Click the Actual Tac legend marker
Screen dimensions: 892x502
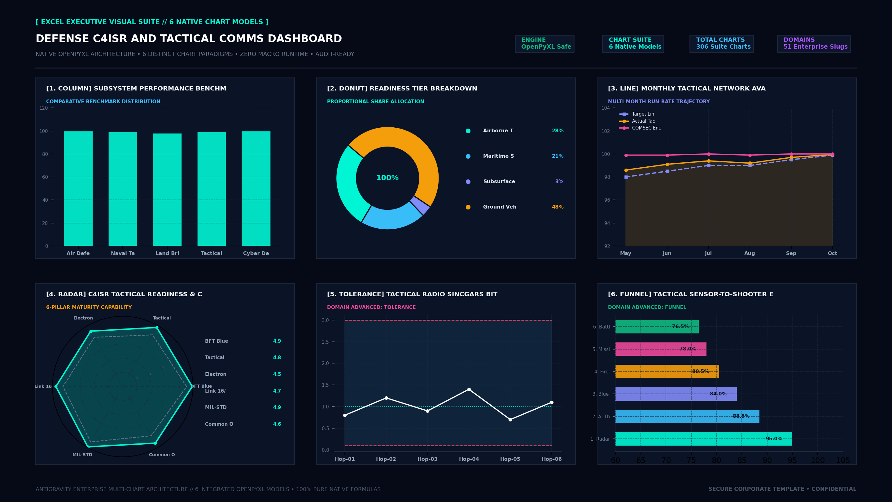[x=624, y=121]
